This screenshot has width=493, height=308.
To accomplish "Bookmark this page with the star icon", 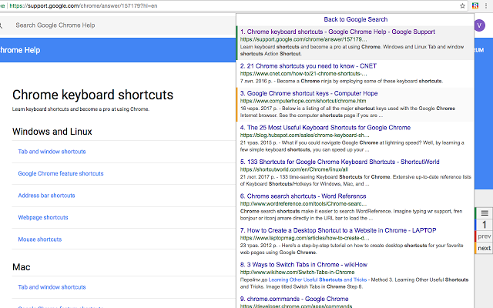I will pos(462,5).
